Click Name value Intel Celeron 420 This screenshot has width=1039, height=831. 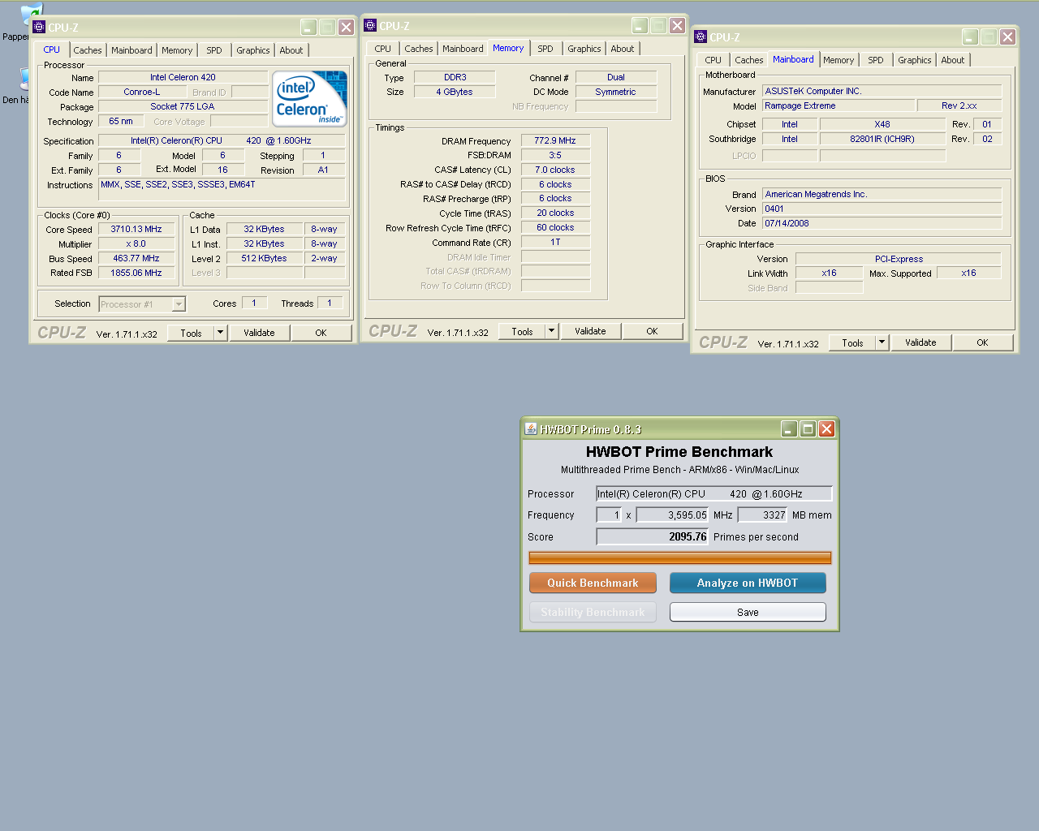(x=183, y=77)
